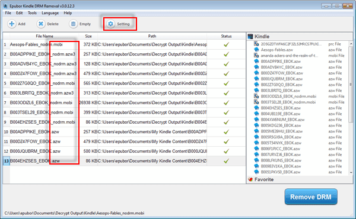This screenshot has height=219, width=356.
Task: Click the green status checkmark in row 7
Action: click(x=226, y=103)
